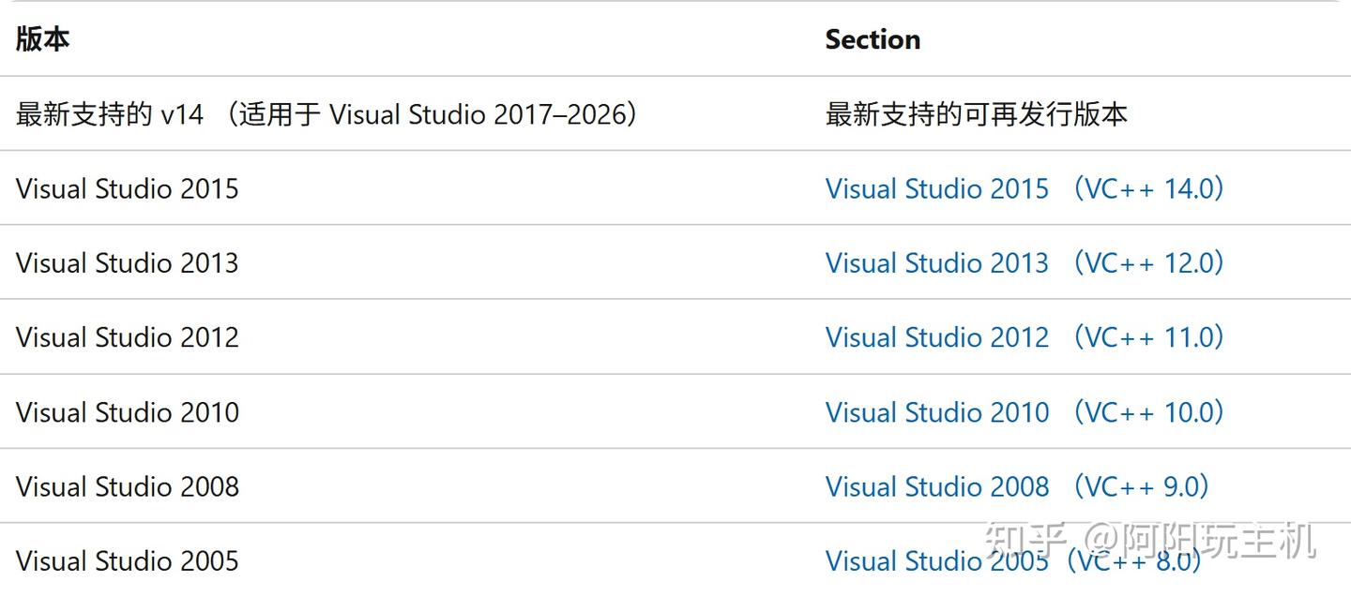Select the black Visual Studio 2005 version text
The height and width of the screenshot is (596, 1351).
(x=128, y=560)
